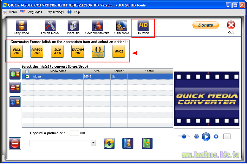Remove selected file from list

[15, 88]
